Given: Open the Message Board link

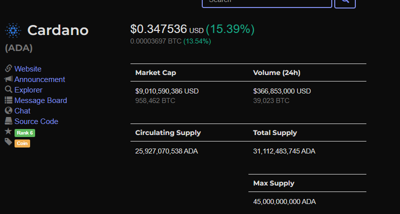Looking at the screenshot, I should [x=41, y=100].
